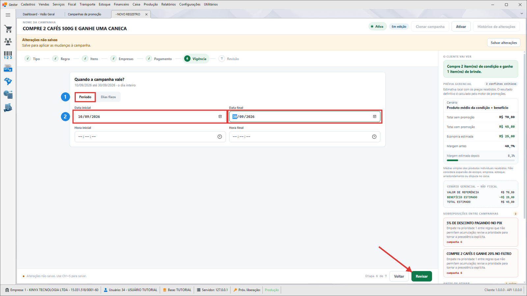The height and width of the screenshot is (296, 527).
Task: Open Histórico de alterações
Action: pyautogui.click(x=496, y=27)
